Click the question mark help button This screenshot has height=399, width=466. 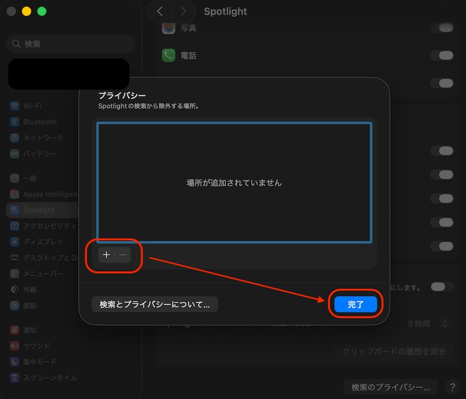[453, 387]
